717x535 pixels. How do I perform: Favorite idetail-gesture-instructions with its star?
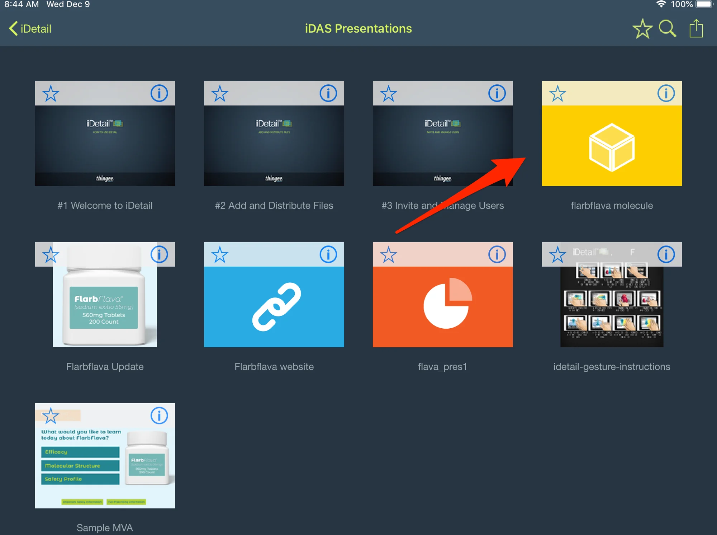pyautogui.click(x=557, y=255)
